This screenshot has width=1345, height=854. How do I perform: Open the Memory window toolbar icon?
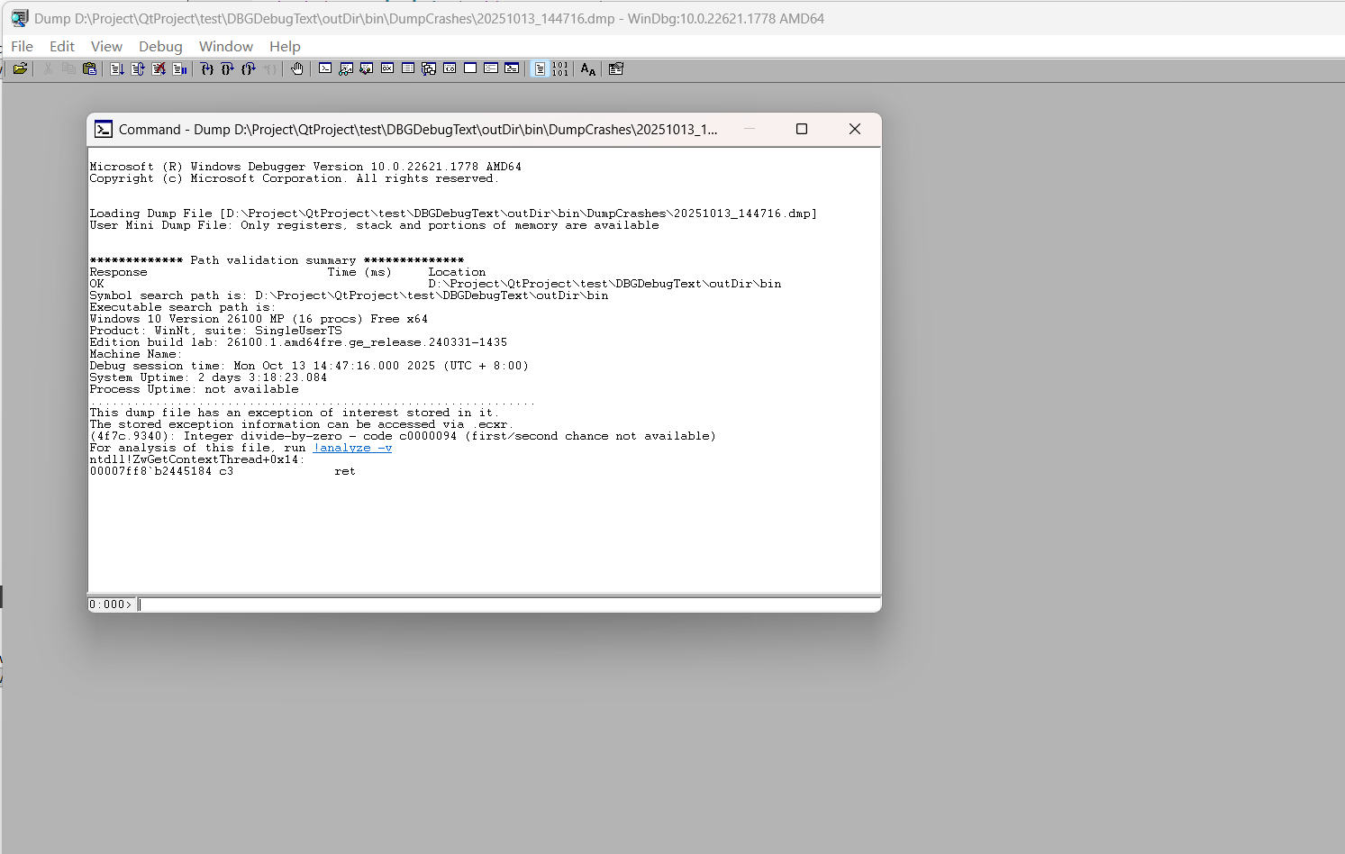coord(408,68)
